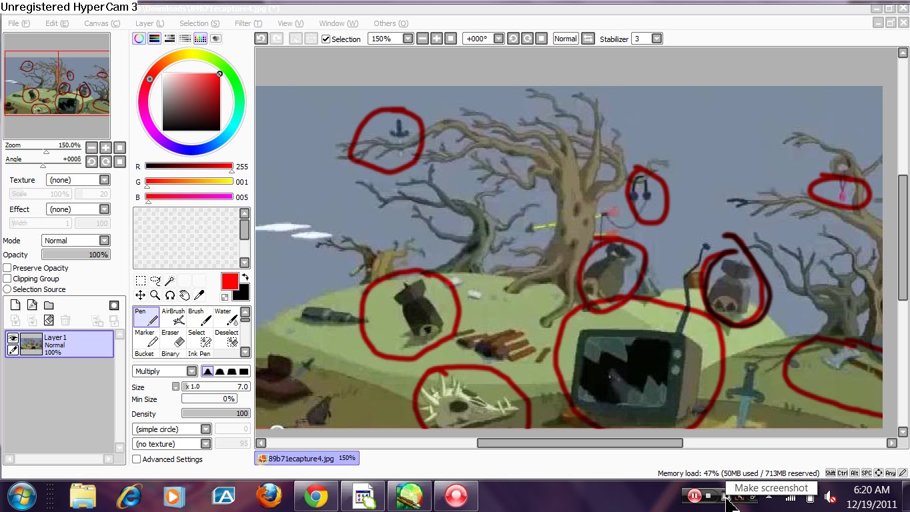Screen dimensions: 910x512
Task: Click the red foreground color swatch
Action: tap(230, 281)
